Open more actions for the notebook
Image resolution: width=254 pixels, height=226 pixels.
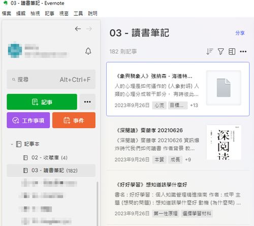coord(243,51)
